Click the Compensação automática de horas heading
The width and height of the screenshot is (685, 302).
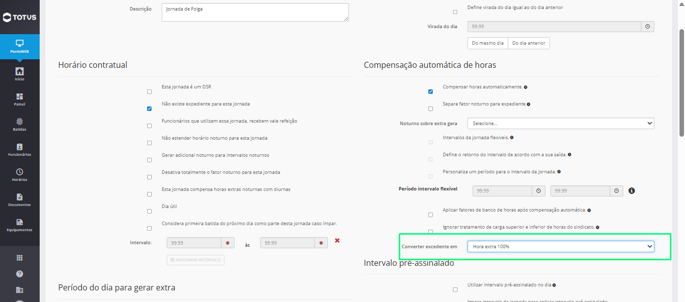tap(430, 65)
